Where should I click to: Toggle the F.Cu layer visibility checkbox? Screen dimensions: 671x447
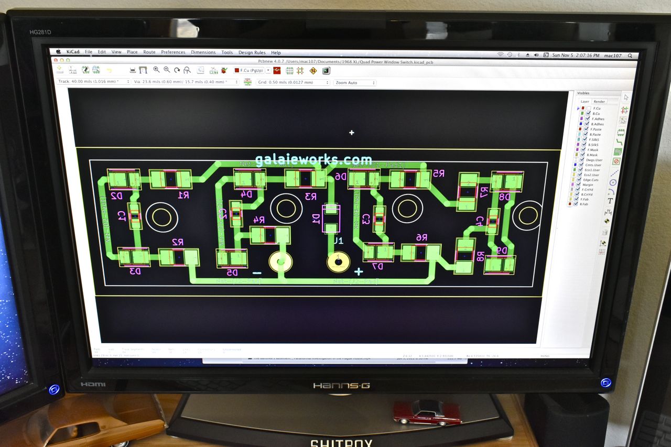[589, 108]
